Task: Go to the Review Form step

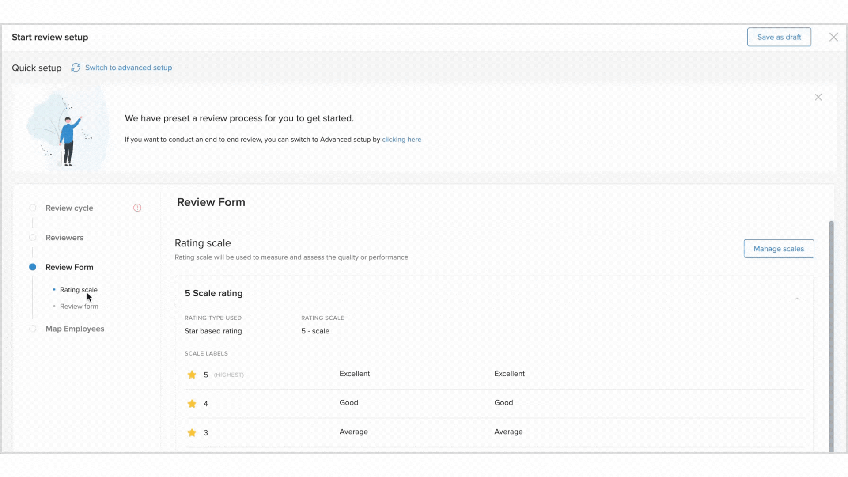Action: [x=69, y=267]
